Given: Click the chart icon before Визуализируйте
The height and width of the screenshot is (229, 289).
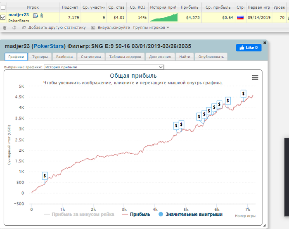Looking at the screenshot, I should (93, 28).
